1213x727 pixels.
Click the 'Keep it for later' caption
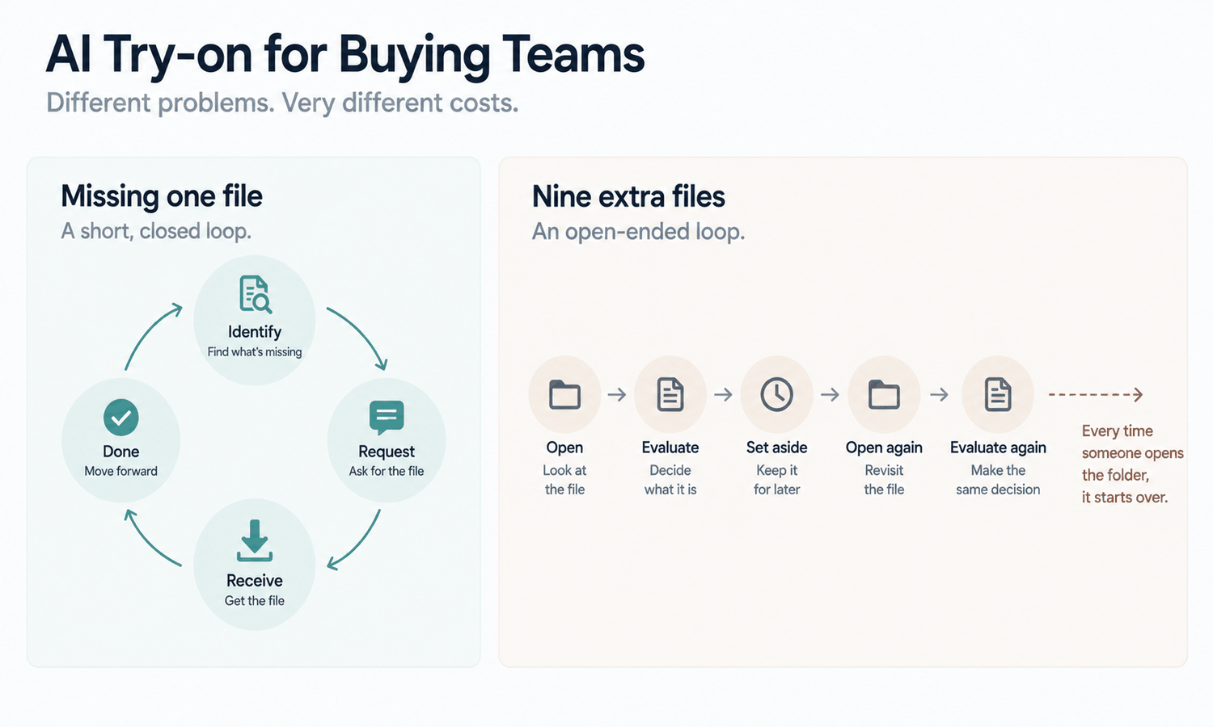(x=777, y=480)
